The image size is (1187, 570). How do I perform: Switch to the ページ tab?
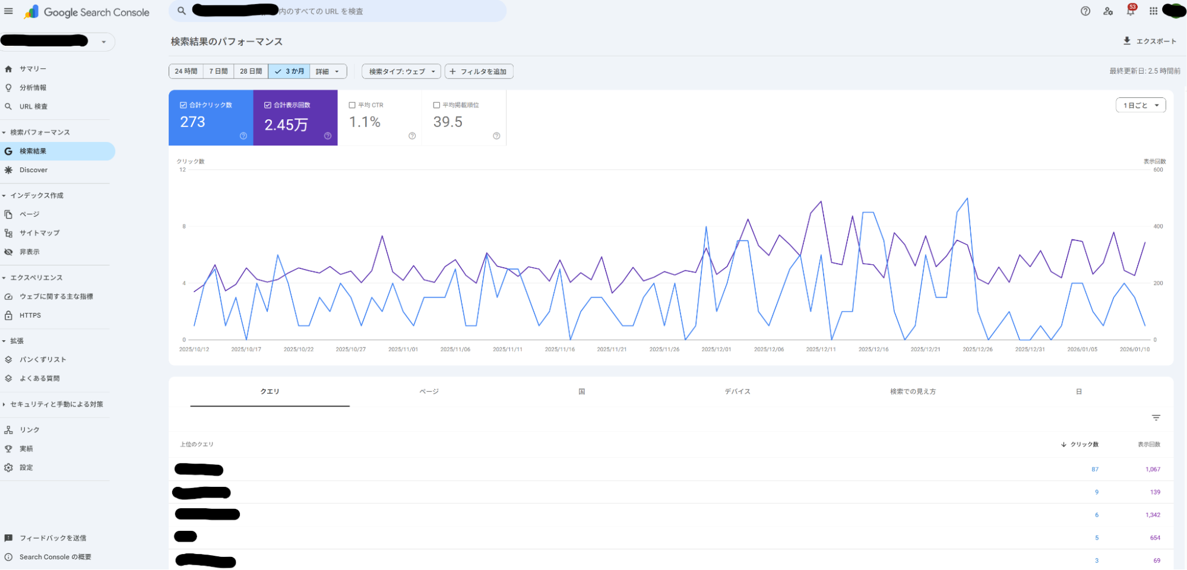point(429,392)
